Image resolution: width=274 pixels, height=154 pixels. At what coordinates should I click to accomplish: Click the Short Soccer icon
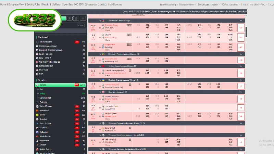pos(37,124)
